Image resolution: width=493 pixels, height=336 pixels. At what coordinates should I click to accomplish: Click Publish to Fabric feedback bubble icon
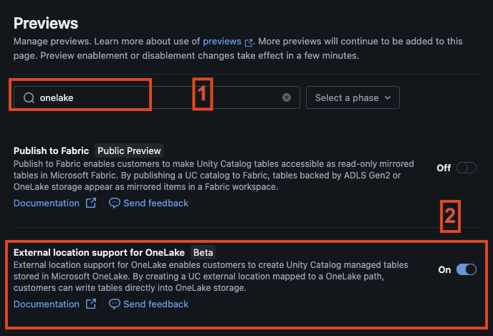click(115, 203)
